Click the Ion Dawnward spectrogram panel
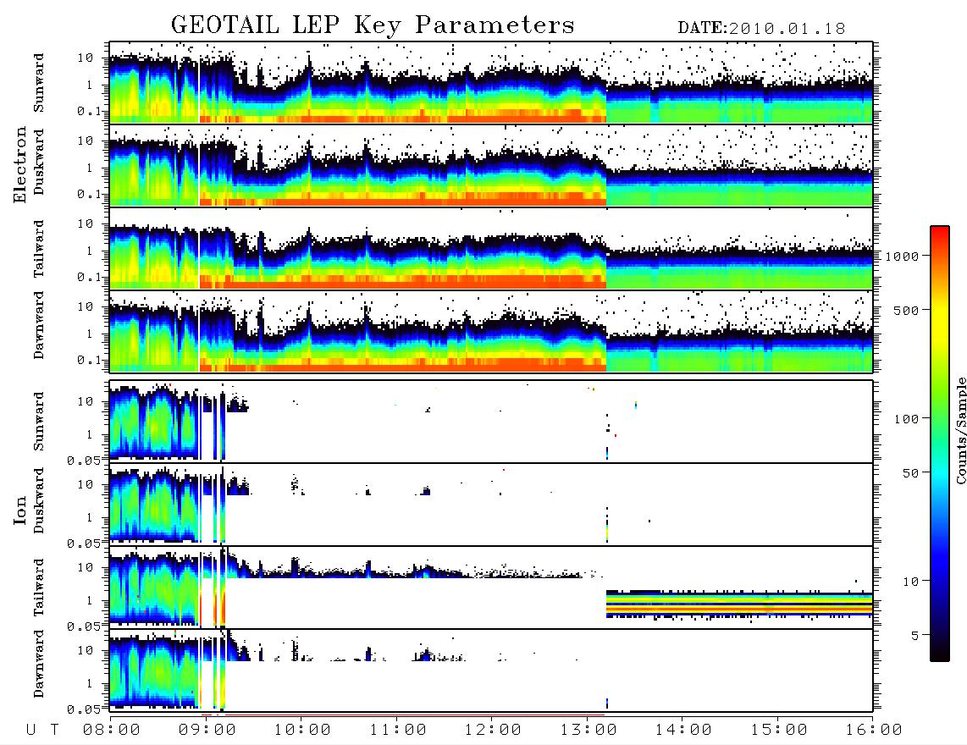967x745 pixels. 491,670
